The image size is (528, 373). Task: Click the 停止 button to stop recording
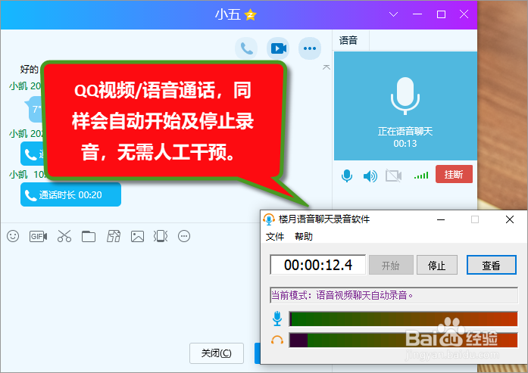coord(437,266)
